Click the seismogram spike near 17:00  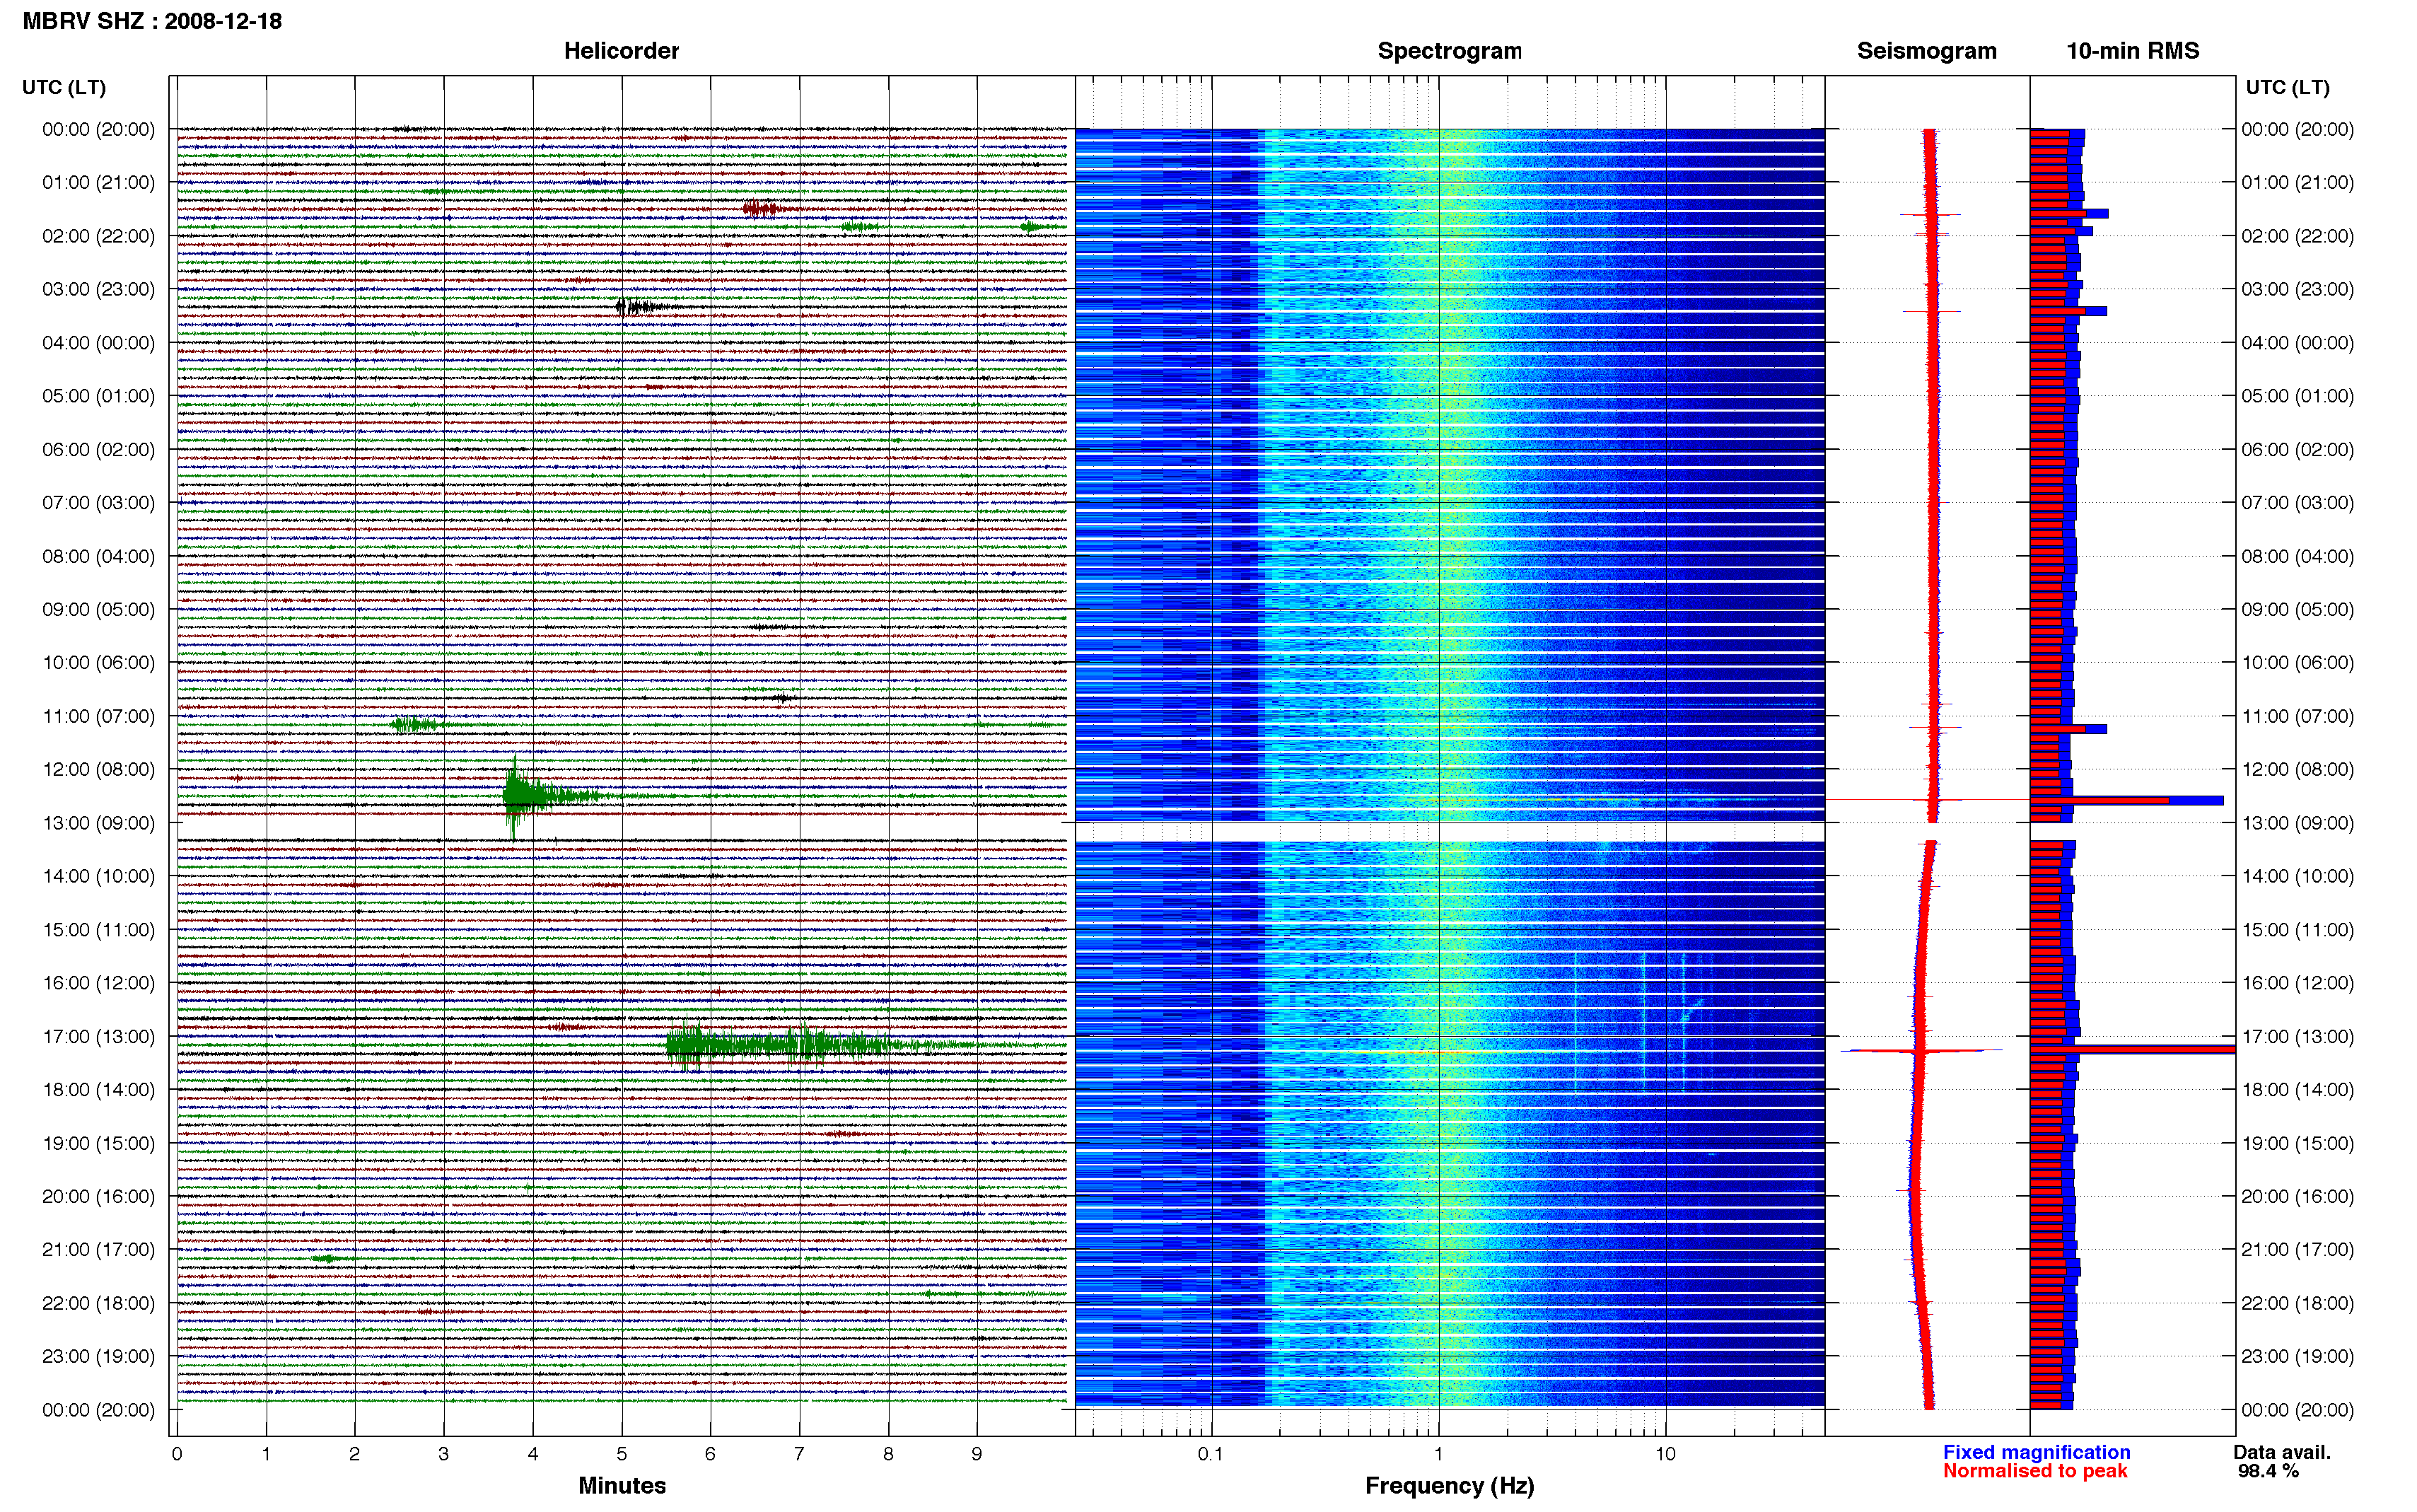1920,1050
